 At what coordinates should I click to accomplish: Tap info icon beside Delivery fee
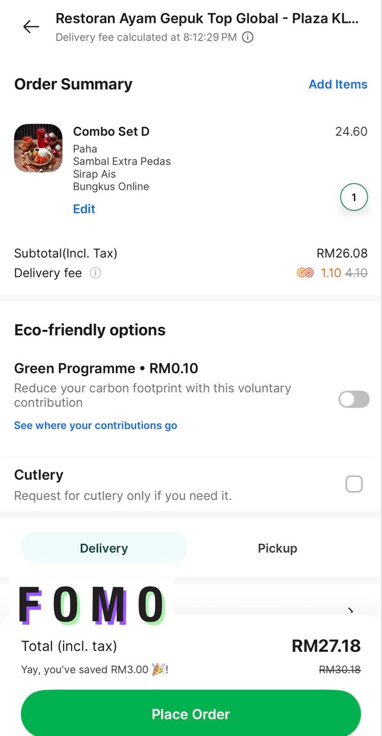95,273
